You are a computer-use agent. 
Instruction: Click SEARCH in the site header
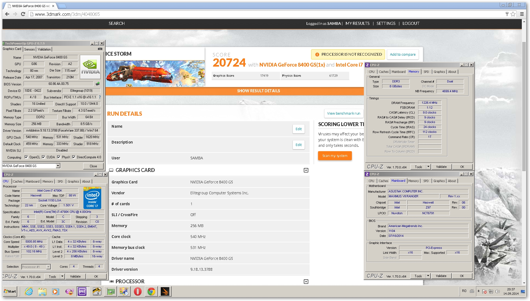pos(117,23)
